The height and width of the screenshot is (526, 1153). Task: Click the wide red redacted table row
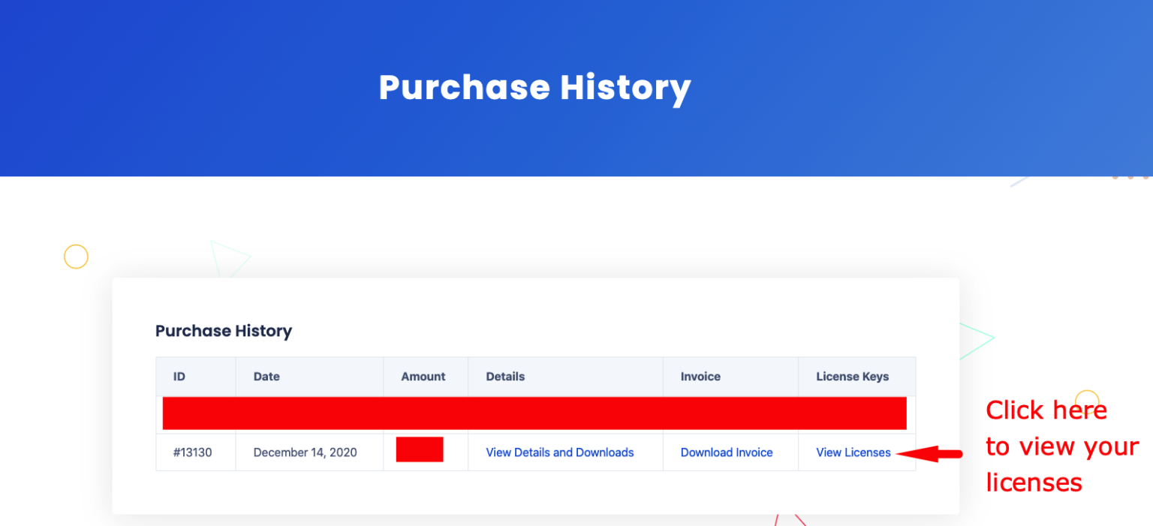coord(534,413)
